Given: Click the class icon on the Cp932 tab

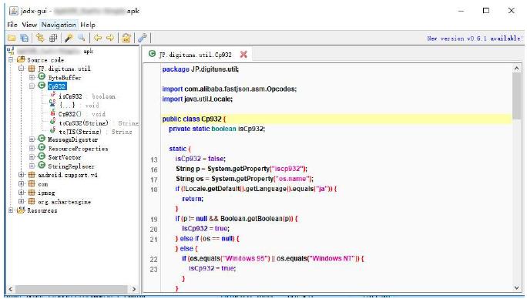Looking at the screenshot, I should click(153, 54).
